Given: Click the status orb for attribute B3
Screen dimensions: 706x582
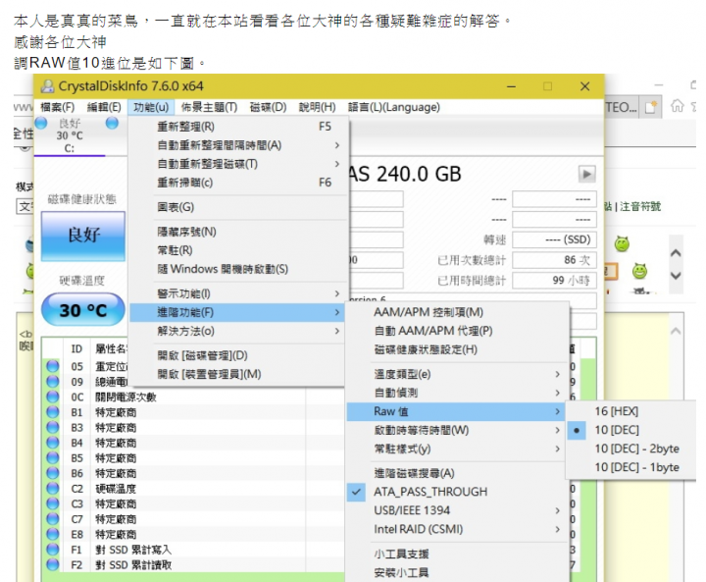Looking at the screenshot, I should (53, 427).
